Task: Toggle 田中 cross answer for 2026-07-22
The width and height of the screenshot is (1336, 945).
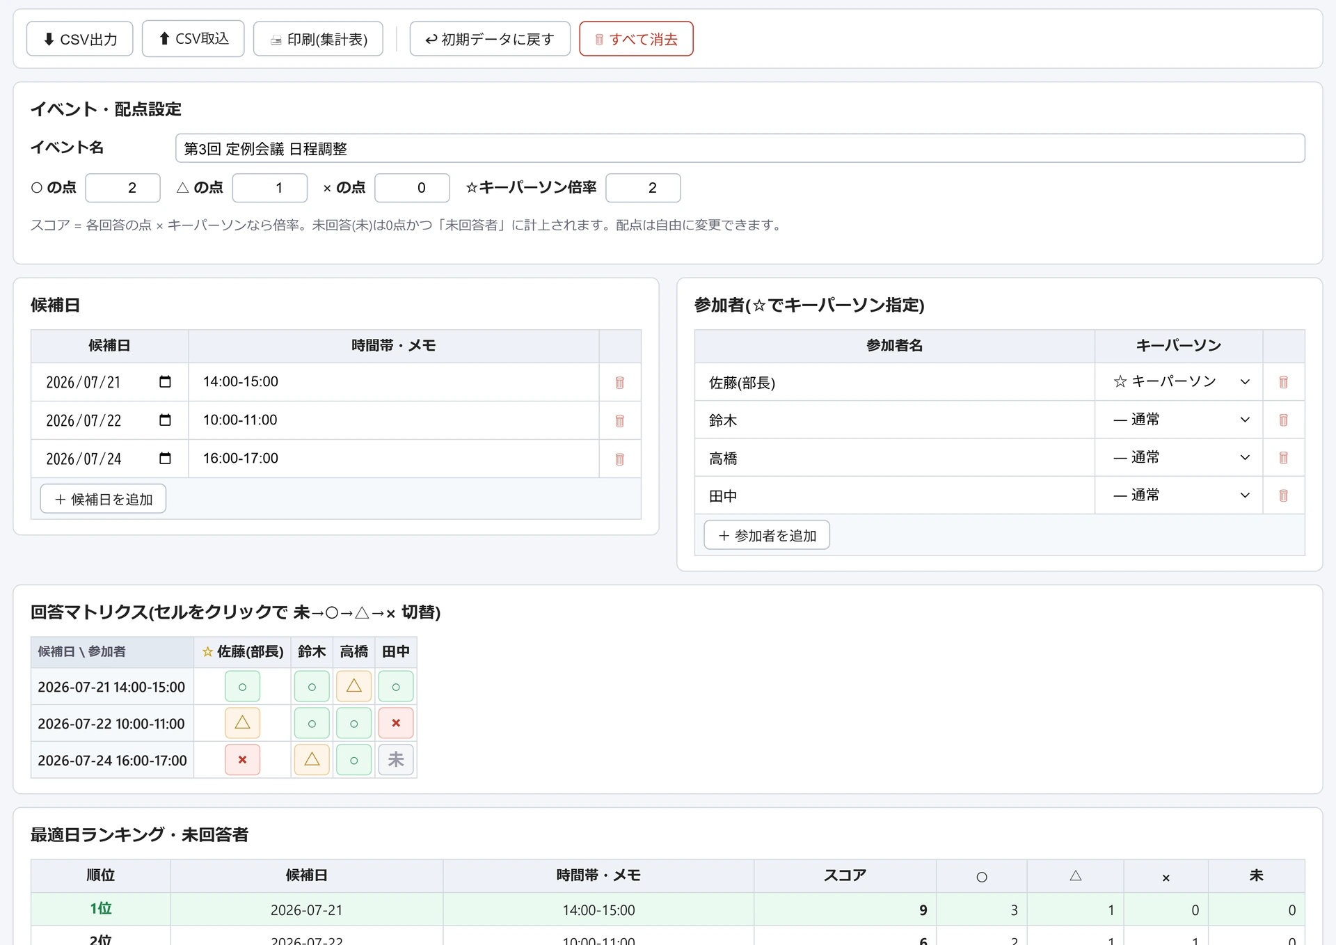Action: pyautogui.click(x=396, y=723)
